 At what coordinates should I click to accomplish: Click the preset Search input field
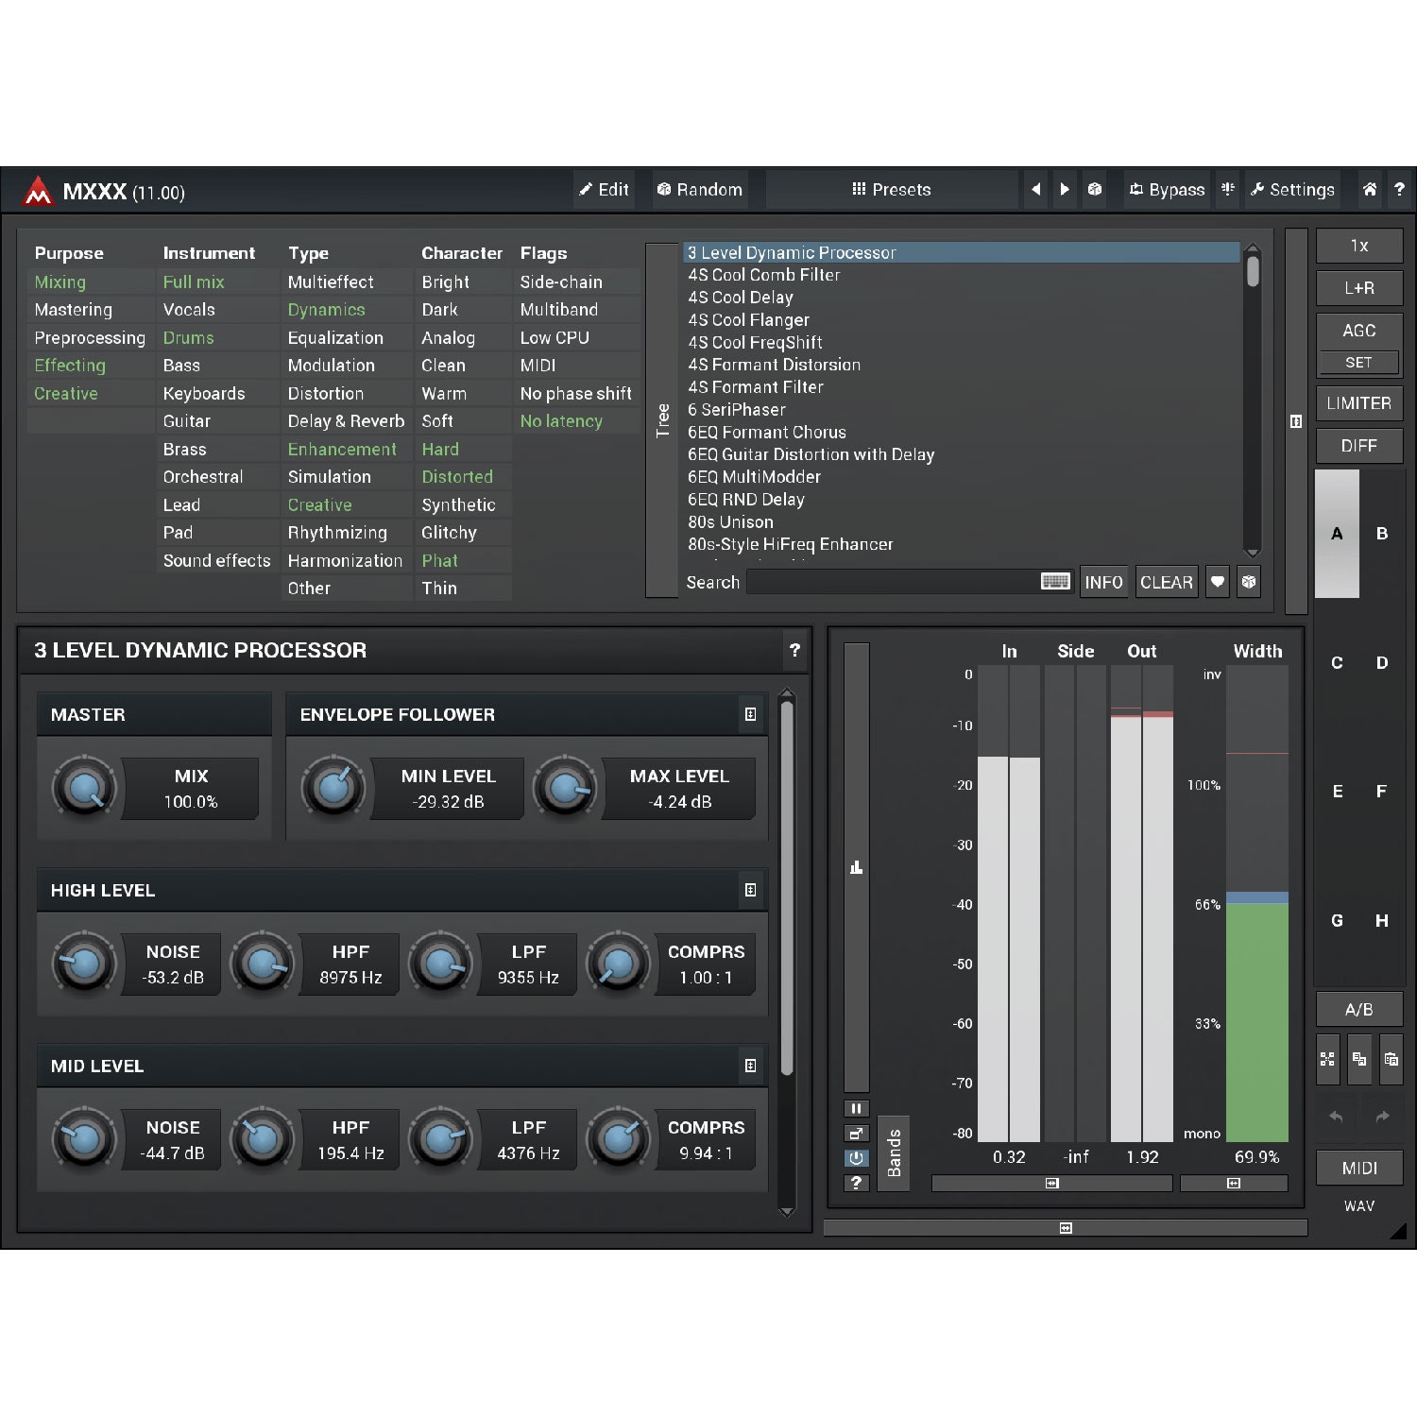point(892,582)
